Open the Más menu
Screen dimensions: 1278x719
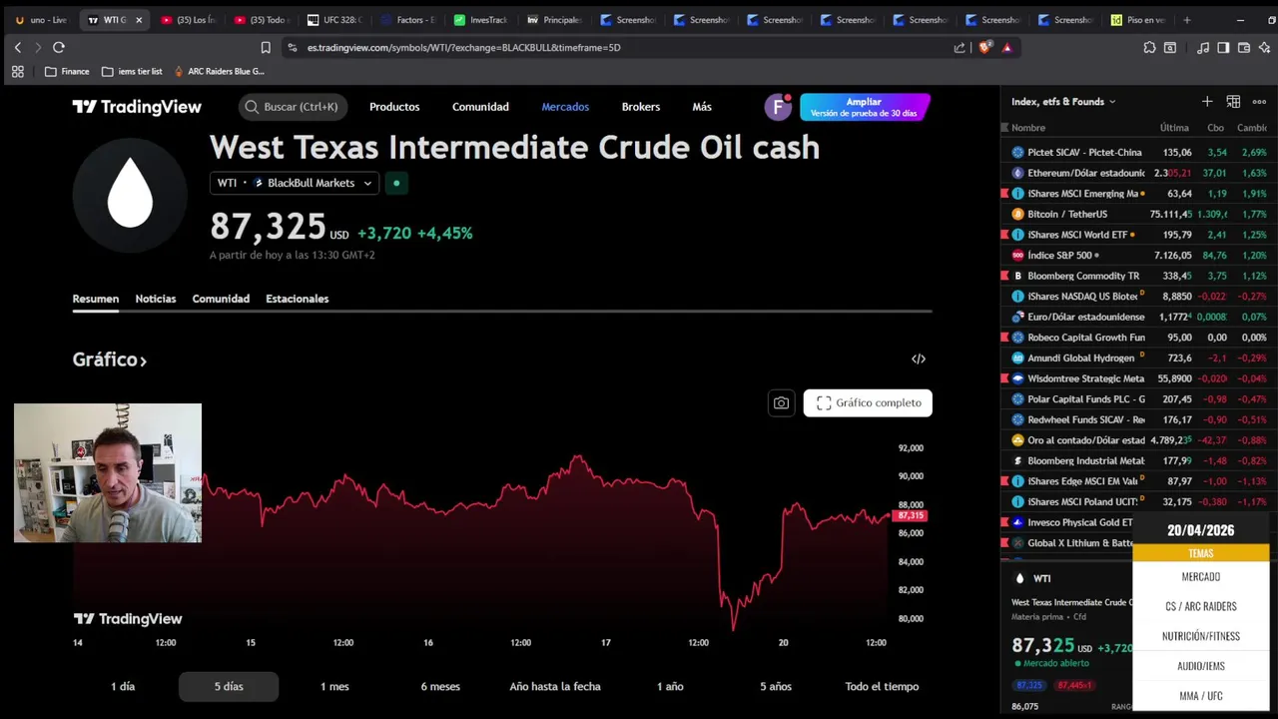point(702,107)
